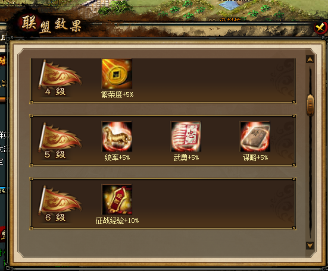Click the level 6 alliance flag
Viewport: 328px width, 271px height.
[60, 200]
